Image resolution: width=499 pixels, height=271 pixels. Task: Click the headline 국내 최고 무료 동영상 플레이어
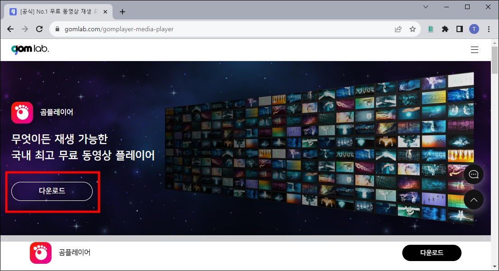click(83, 155)
